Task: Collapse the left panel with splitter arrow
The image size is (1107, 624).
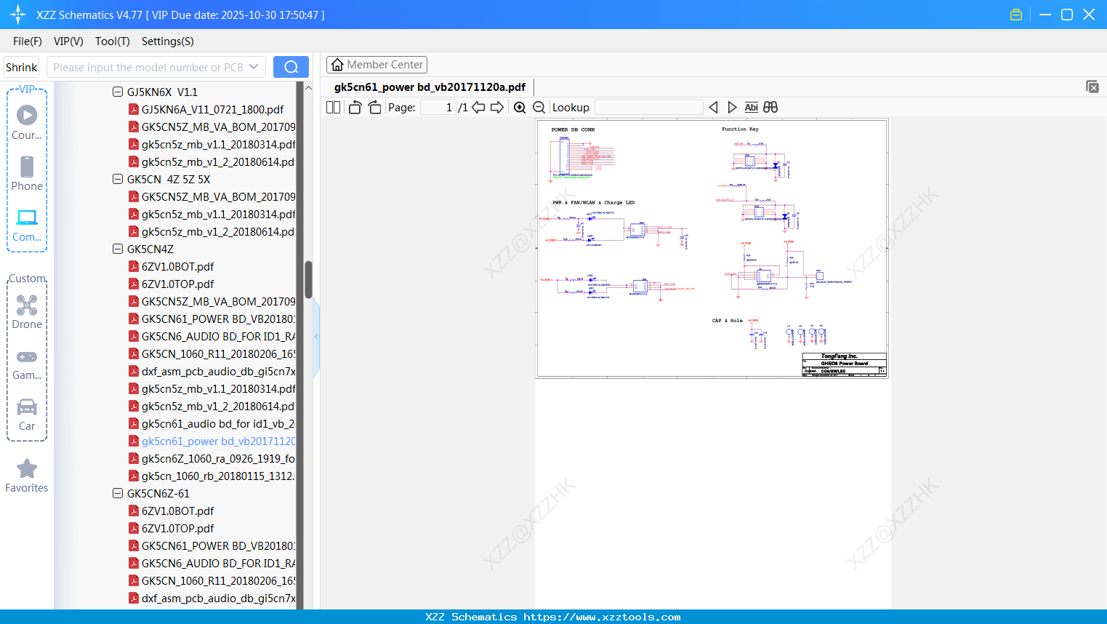Action: [x=316, y=337]
